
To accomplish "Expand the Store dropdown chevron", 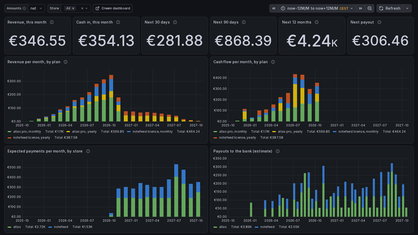I will (87, 8).
